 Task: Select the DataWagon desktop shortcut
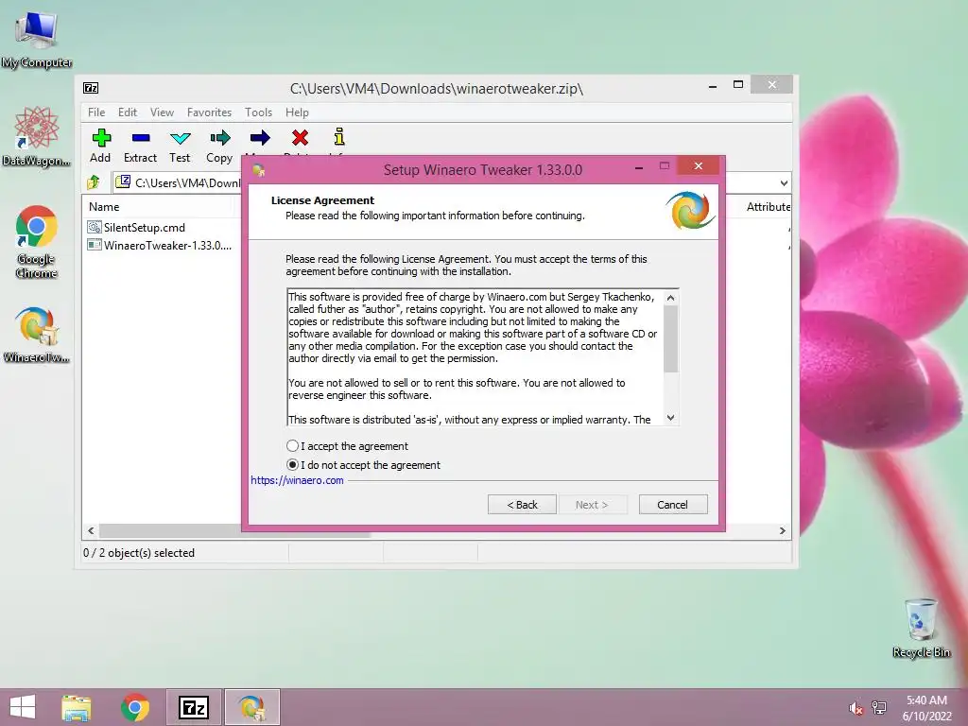click(37, 136)
